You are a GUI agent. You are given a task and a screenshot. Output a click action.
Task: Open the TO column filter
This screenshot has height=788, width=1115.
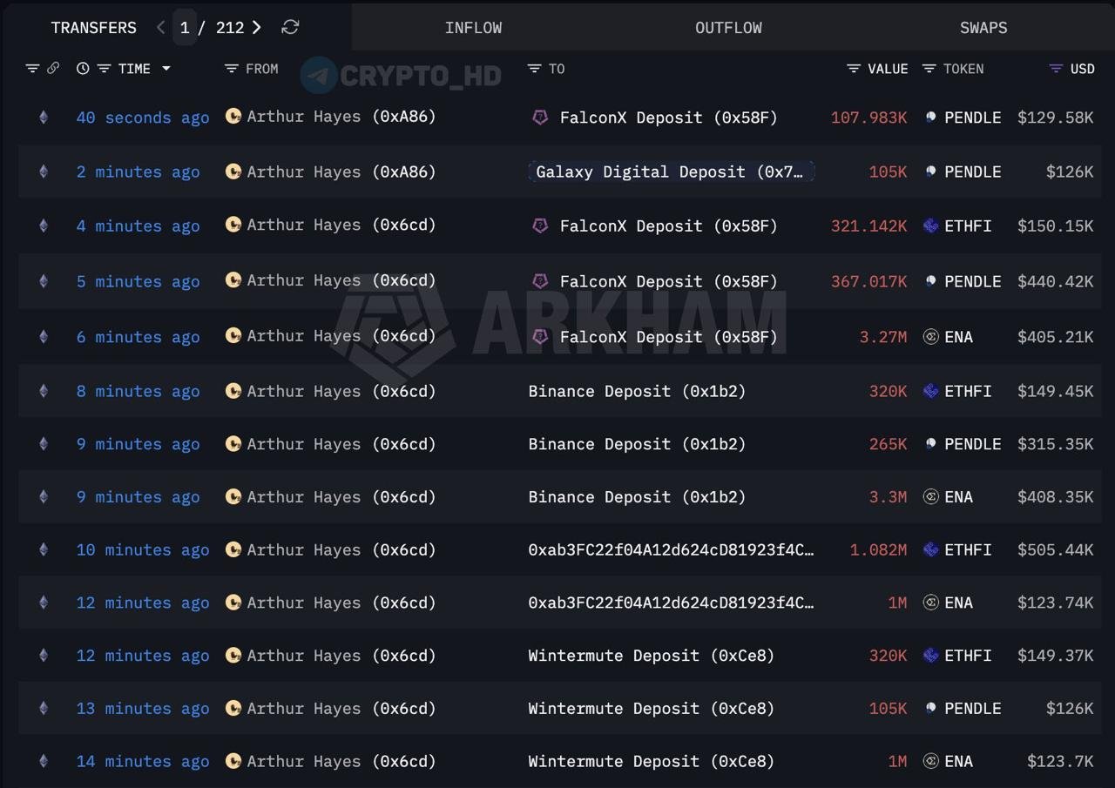(x=534, y=68)
